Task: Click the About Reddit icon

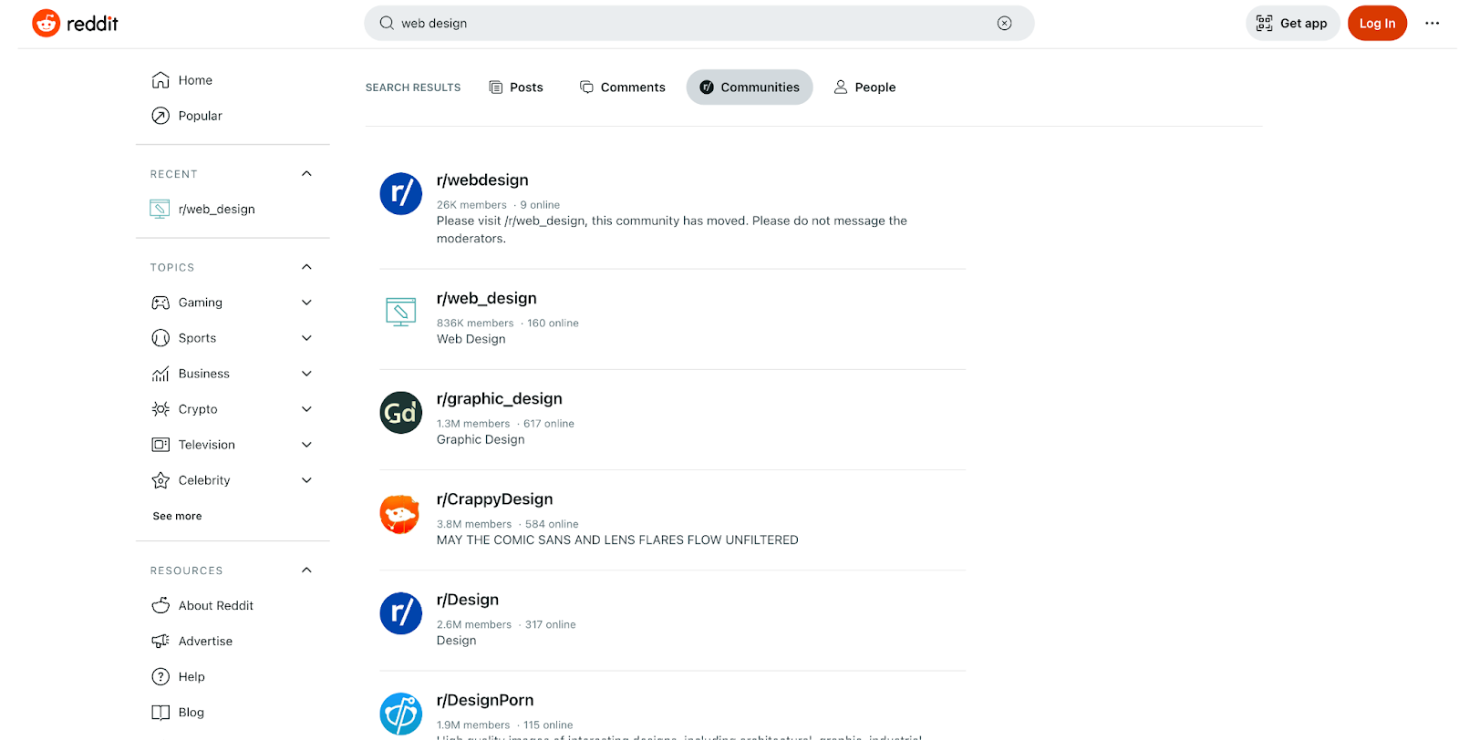Action: point(160,605)
